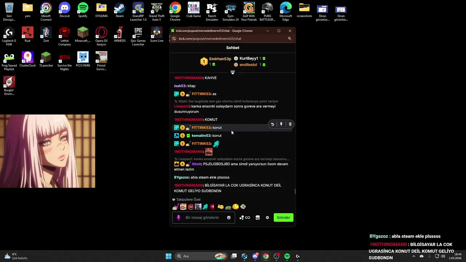Select the Microsoft Edge desktop icon
Image resolution: width=466 pixels, height=262 pixels.
tap(286, 12)
